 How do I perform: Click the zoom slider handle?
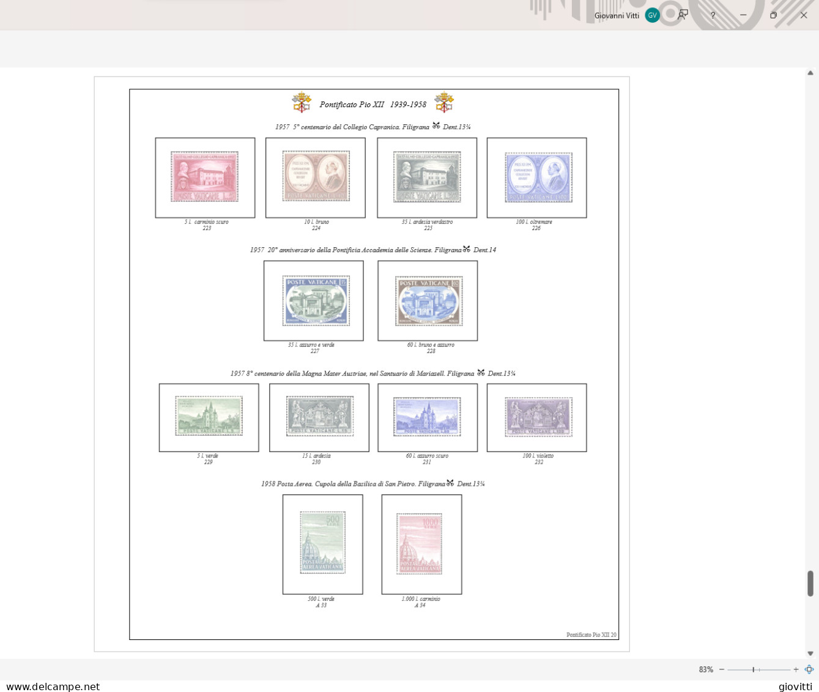point(753,669)
